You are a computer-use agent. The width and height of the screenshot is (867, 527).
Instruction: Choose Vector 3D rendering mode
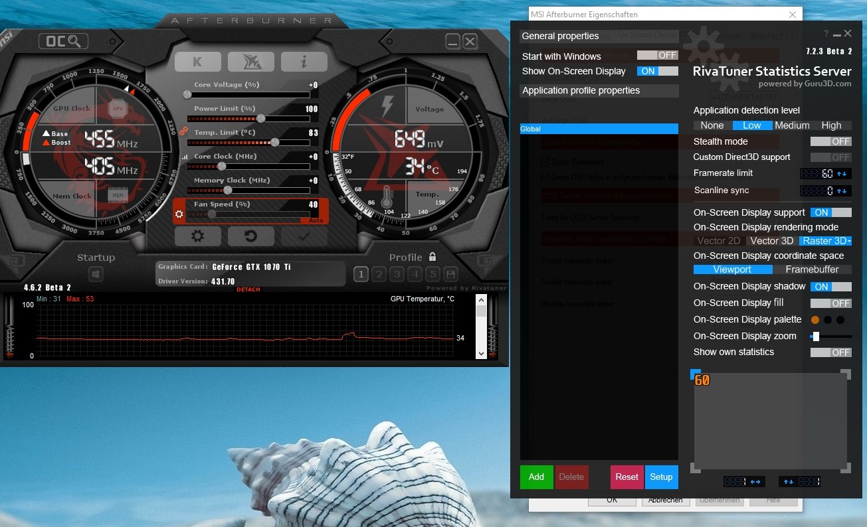[772, 241]
